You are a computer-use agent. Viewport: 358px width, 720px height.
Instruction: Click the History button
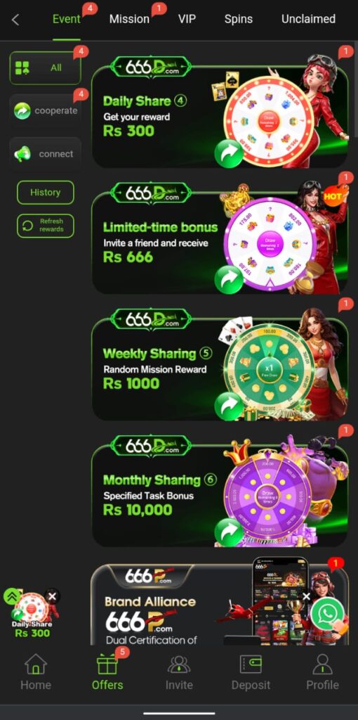click(x=46, y=193)
